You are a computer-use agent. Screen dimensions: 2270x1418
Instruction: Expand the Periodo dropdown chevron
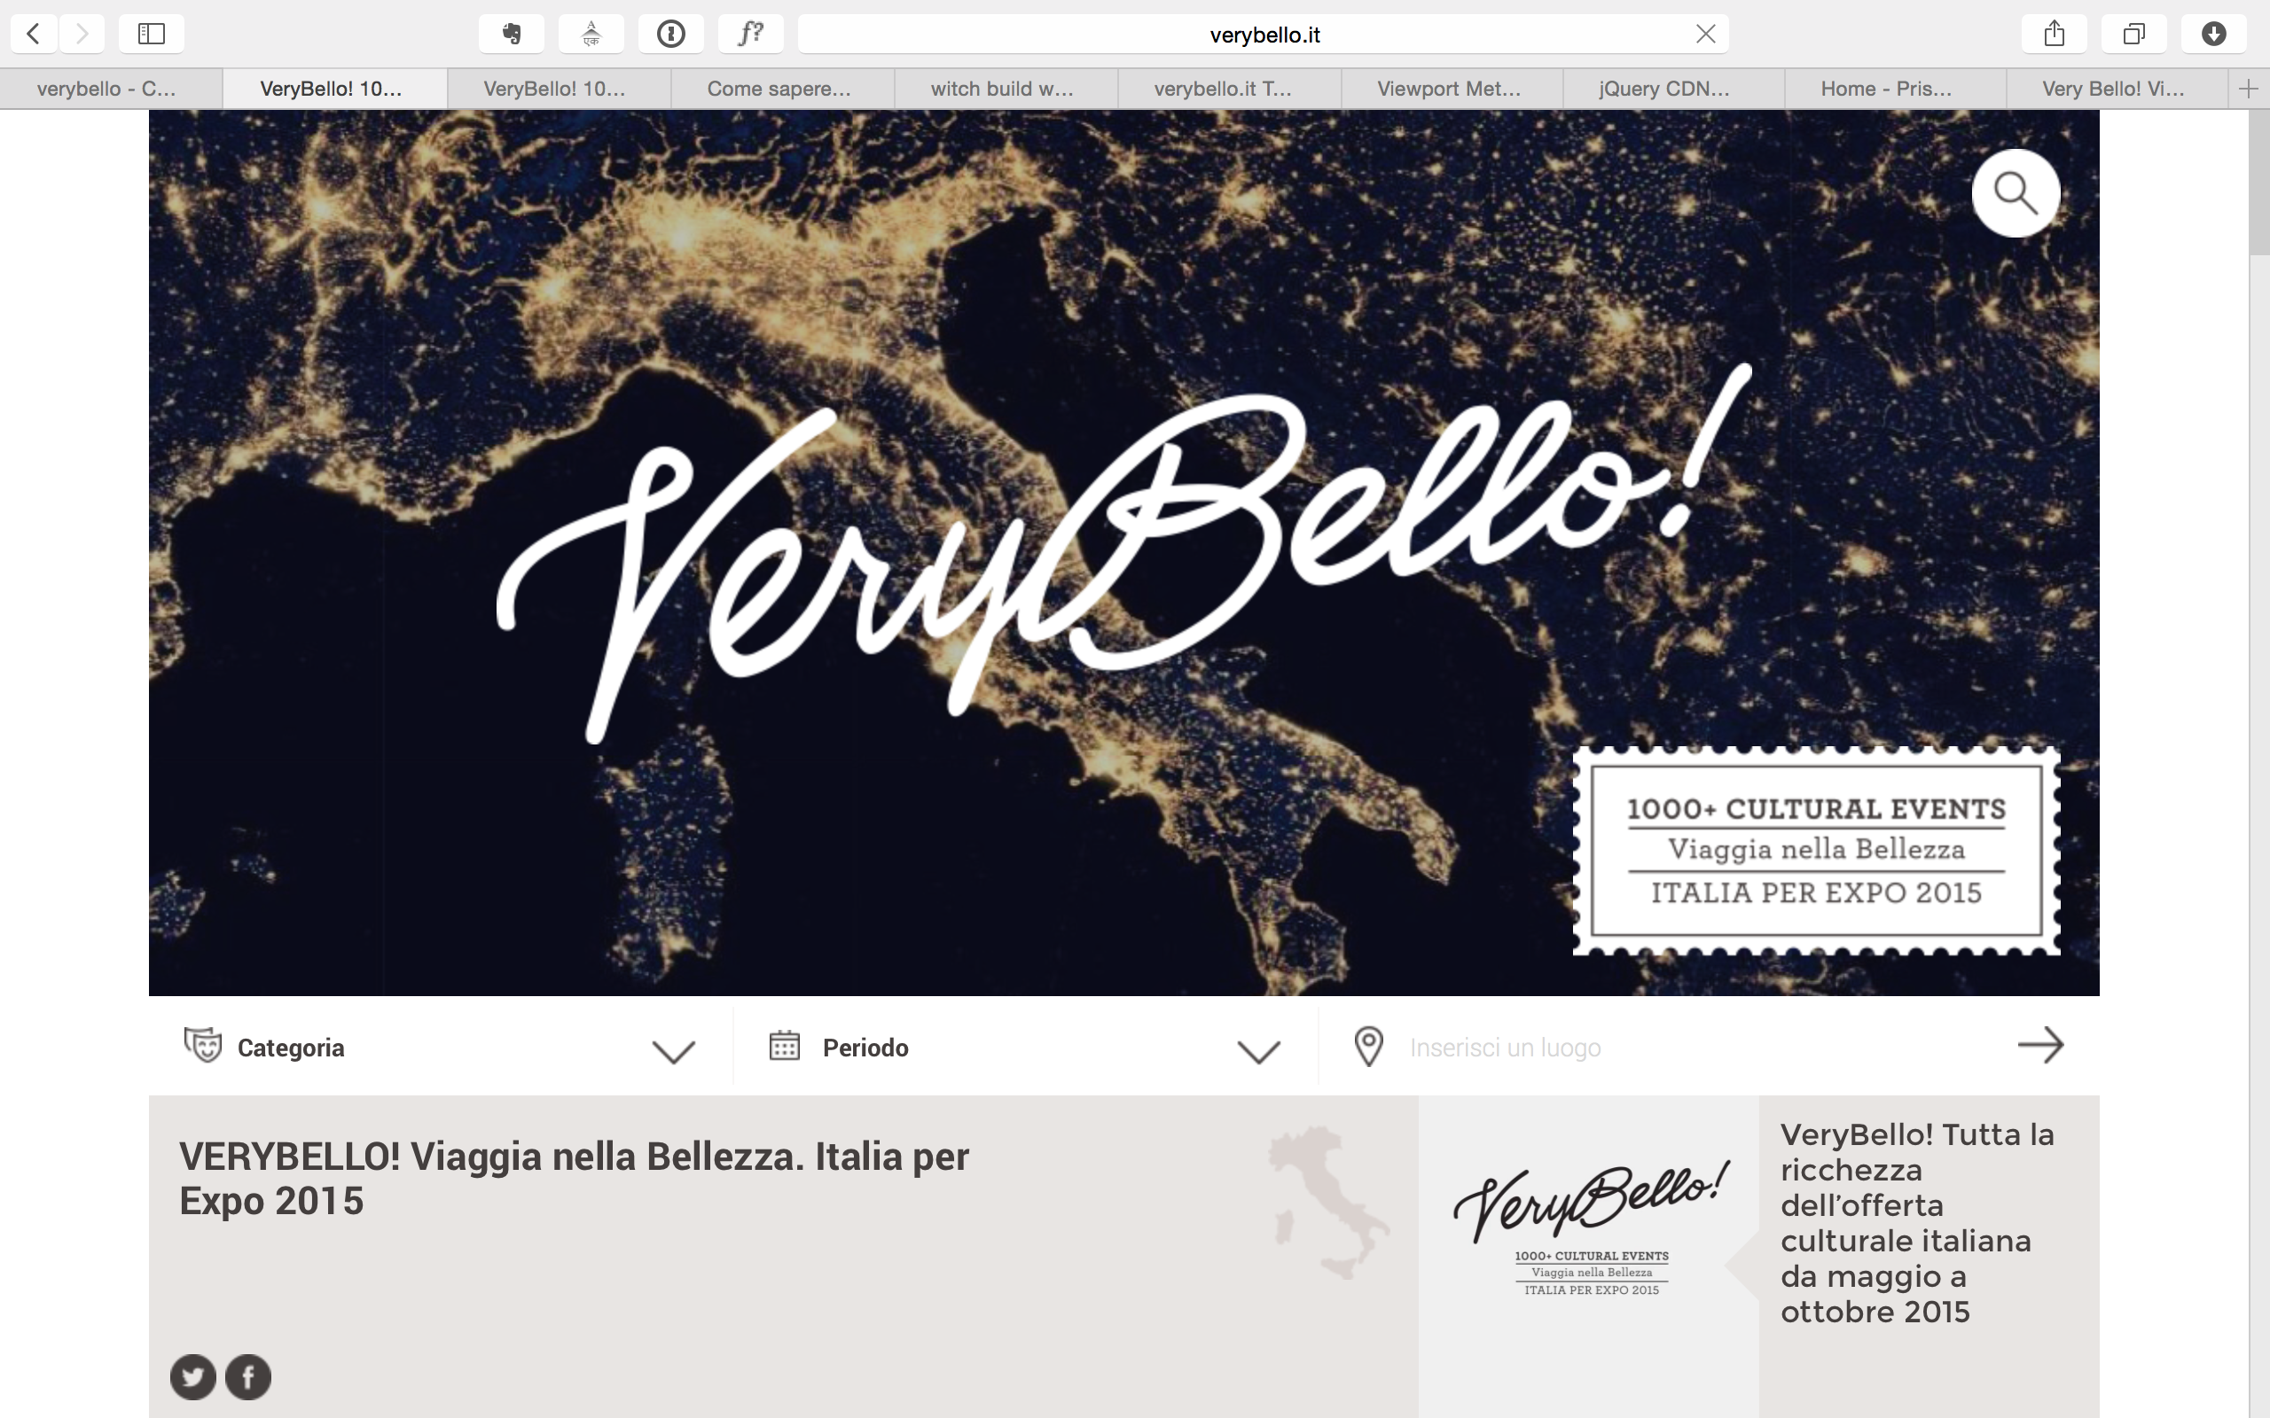pyautogui.click(x=1259, y=1052)
